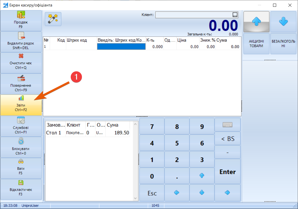Open Ваги scales function
The width and height of the screenshot is (298, 209).
[21, 168]
